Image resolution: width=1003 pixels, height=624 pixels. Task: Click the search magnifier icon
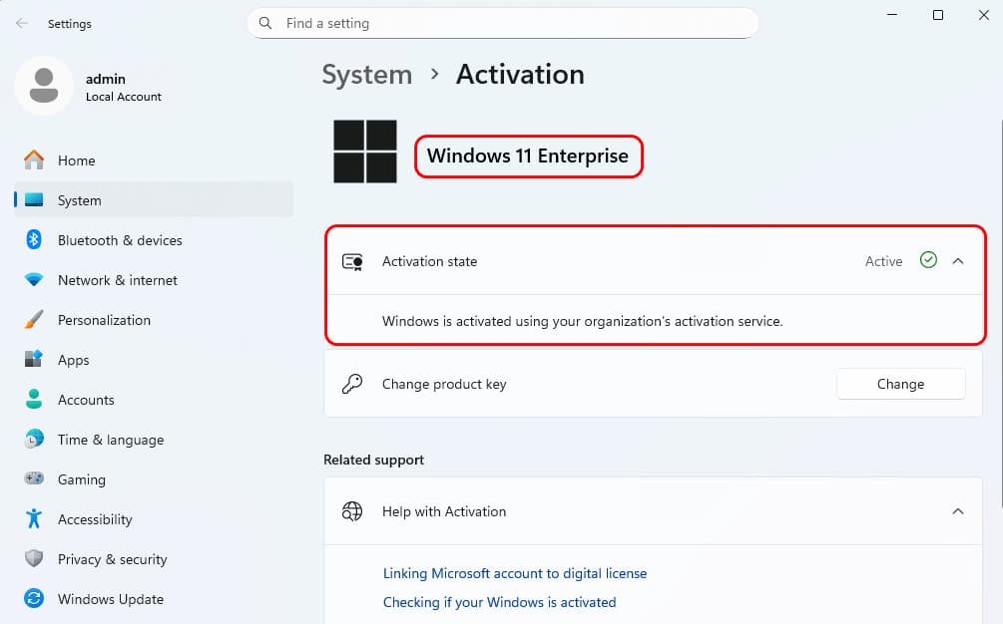coord(265,23)
